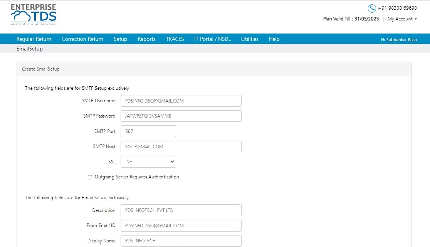Click the +91 98308 69690 phone number
The width and height of the screenshot is (430, 247).
coord(397,8)
